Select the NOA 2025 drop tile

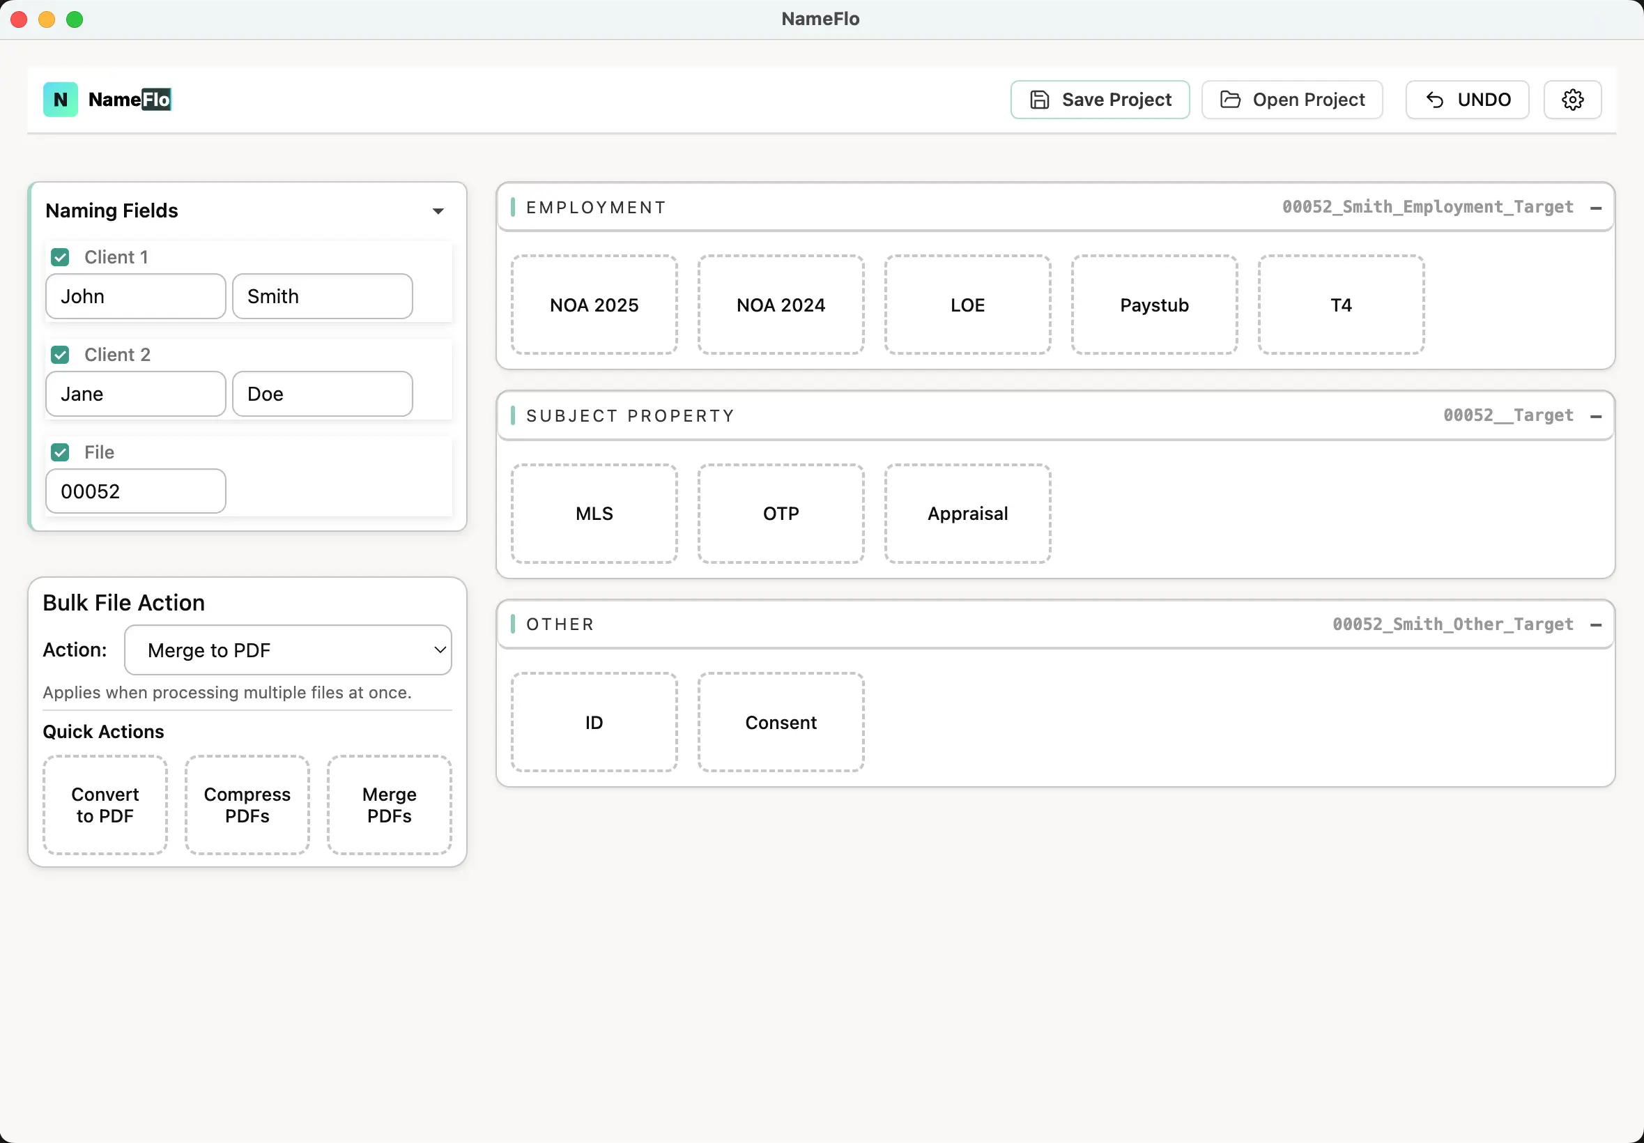click(x=594, y=305)
